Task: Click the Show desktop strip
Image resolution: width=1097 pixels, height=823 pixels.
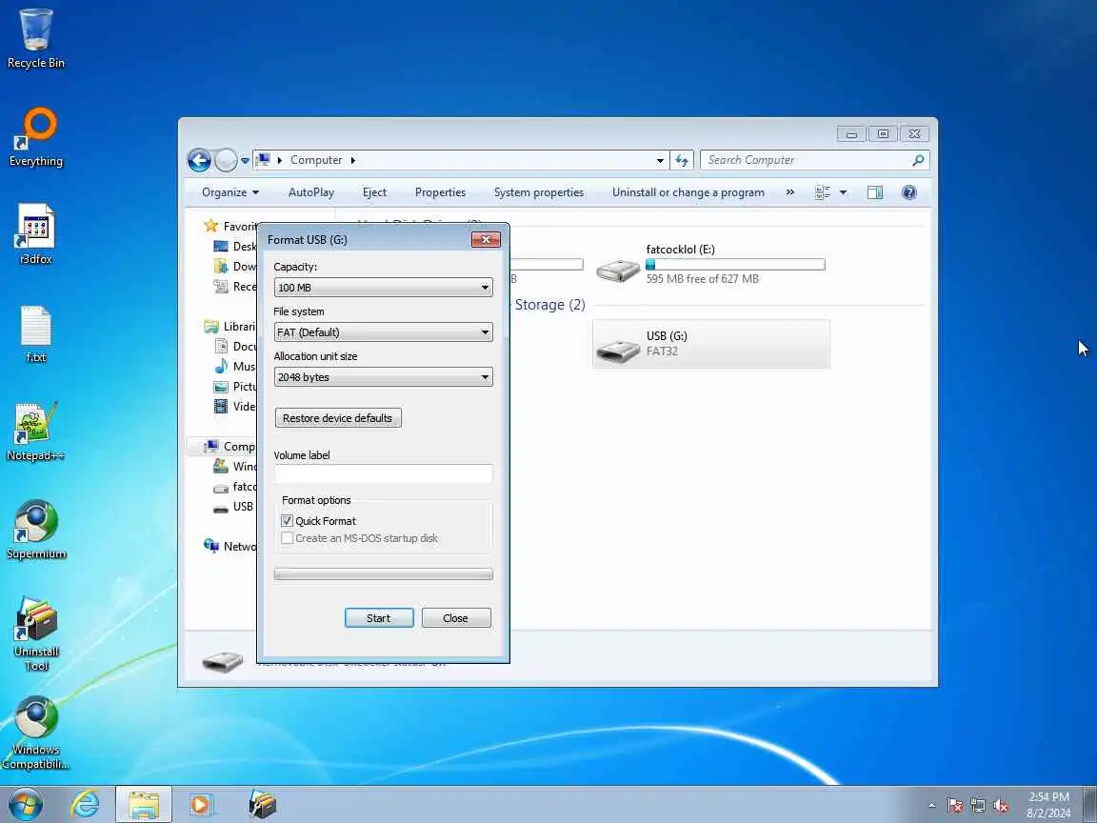Action: [1090, 805]
